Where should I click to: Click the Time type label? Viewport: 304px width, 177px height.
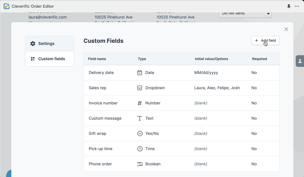pos(150,149)
